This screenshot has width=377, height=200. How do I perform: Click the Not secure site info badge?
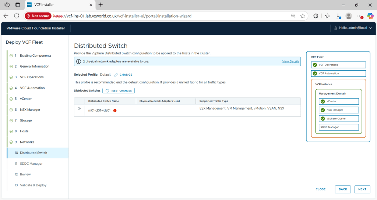38,16
